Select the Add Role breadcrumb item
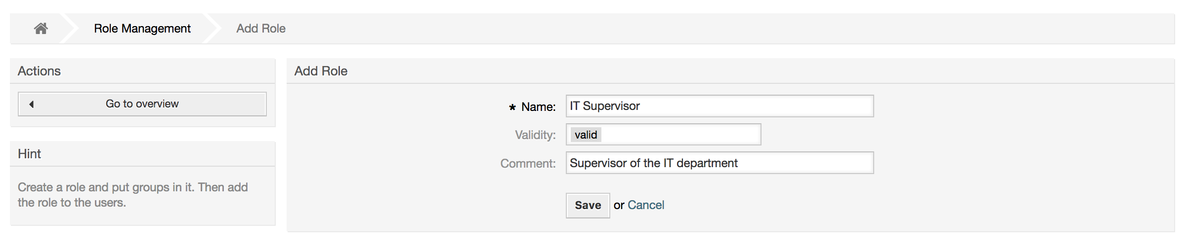The height and width of the screenshot is (249, 1186). click(260, 29)
